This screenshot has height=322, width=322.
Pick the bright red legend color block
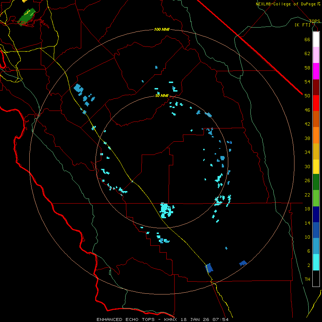click(316, 103)
